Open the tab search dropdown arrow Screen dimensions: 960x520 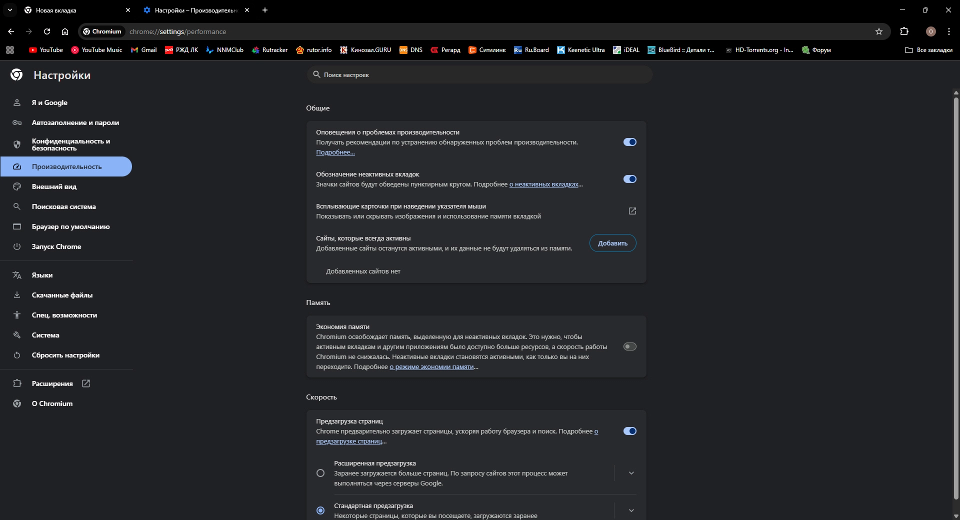click(10, 10)
